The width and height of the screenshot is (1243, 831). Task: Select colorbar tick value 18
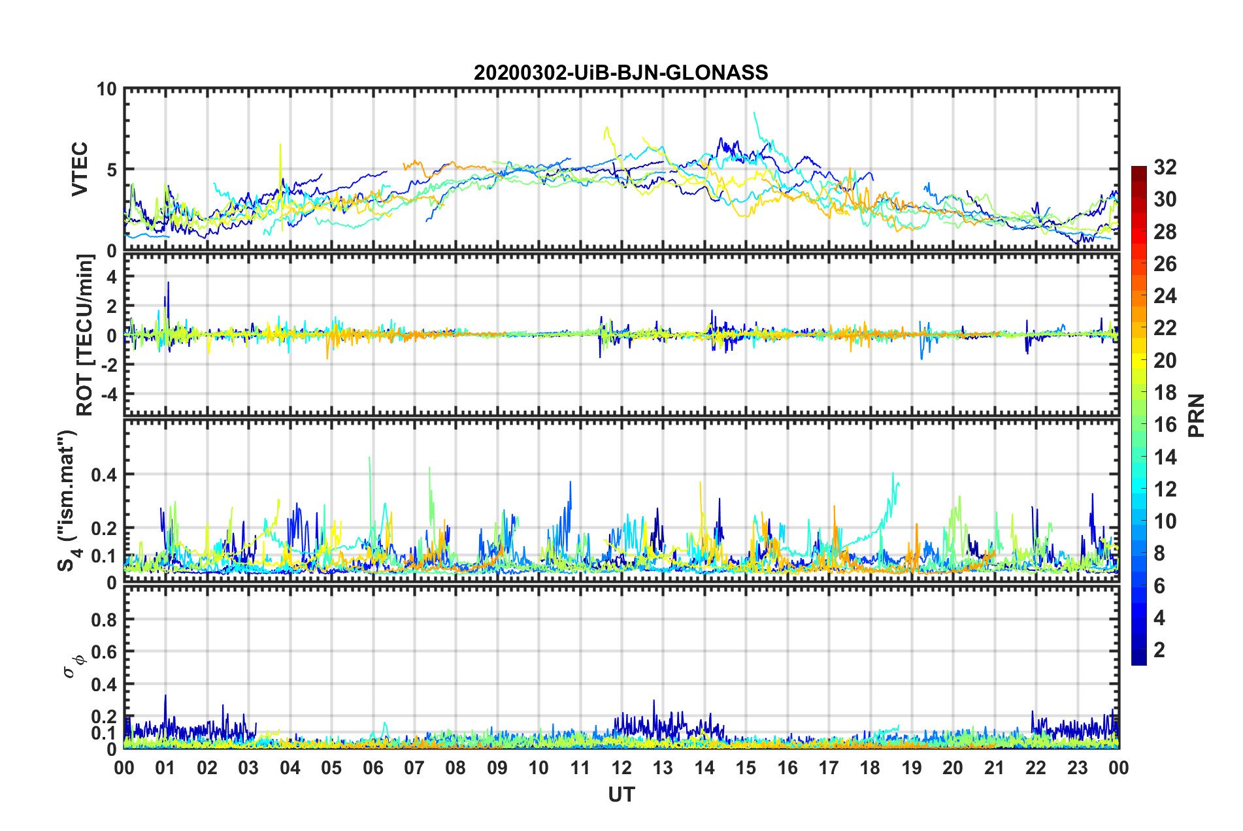tap(1165, 393)
